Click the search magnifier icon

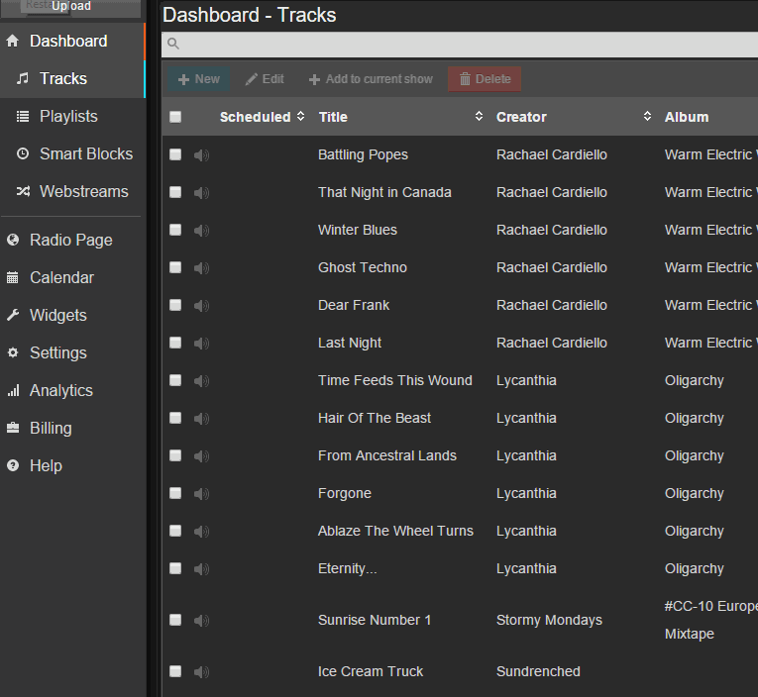coord(173,44)
